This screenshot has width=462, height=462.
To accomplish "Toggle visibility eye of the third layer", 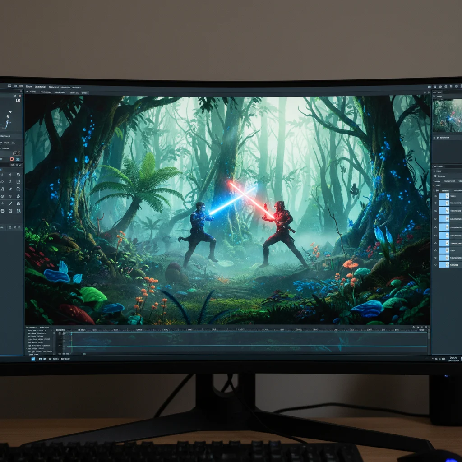I will [435, 211].
